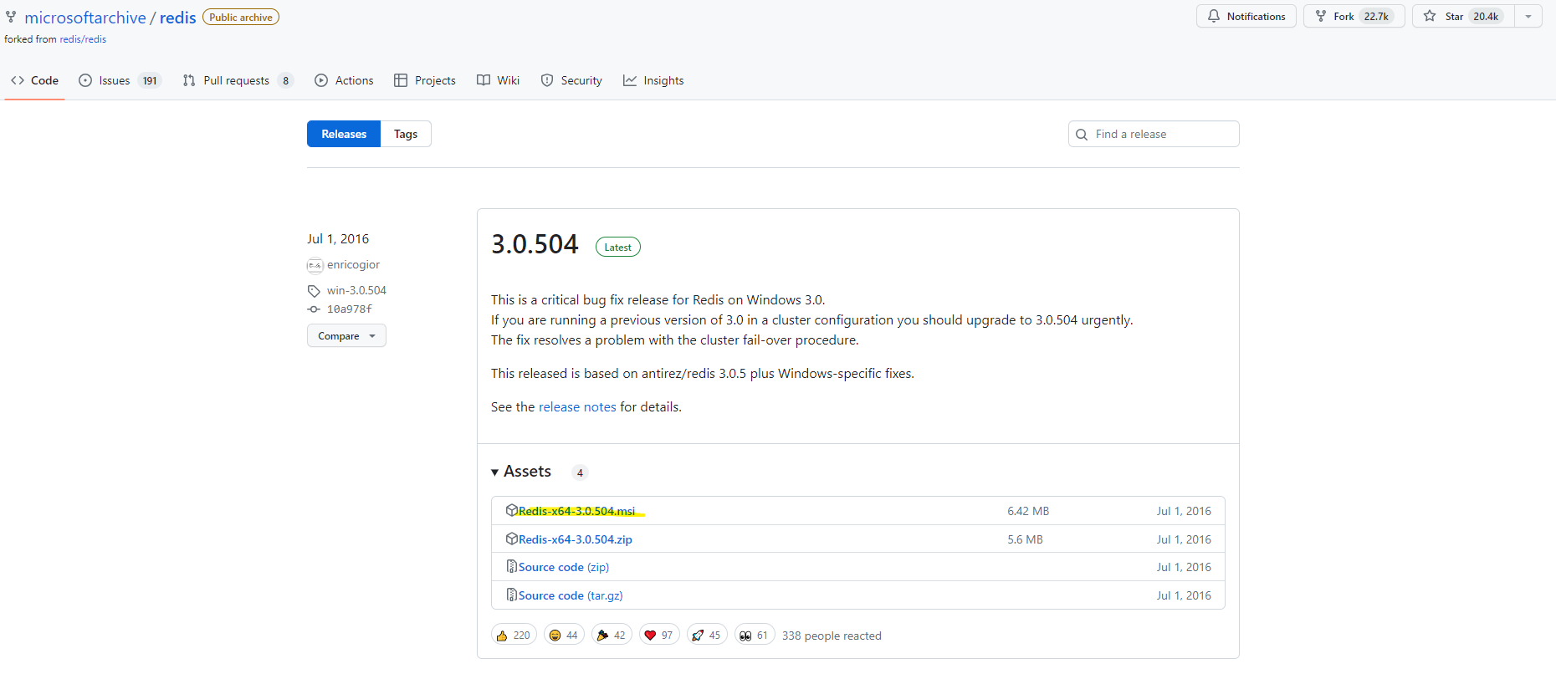This screenshot has height=674, width=1556.
Task: Click the package icon beside the .msi file
Action: [512, 510]
